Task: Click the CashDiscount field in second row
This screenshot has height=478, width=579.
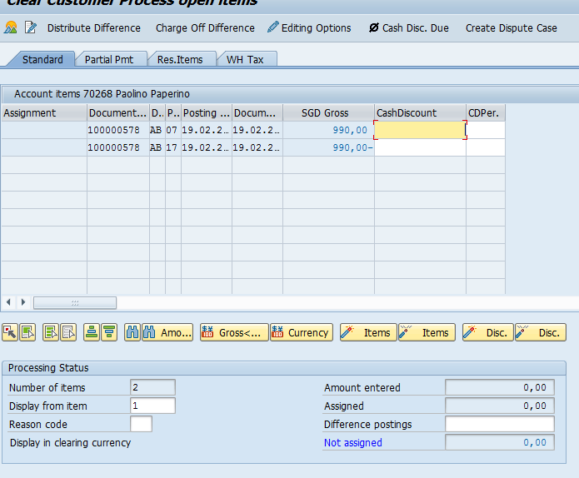Action: point(420,147)
